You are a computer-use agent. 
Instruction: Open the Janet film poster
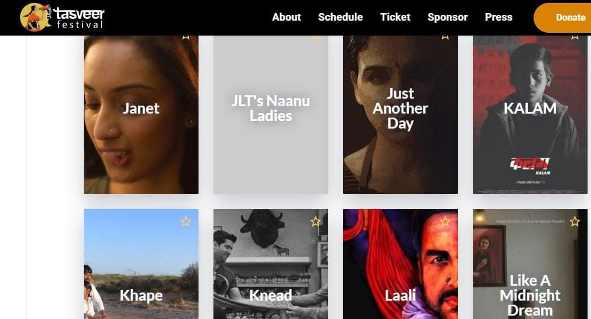tap(141, 115)
